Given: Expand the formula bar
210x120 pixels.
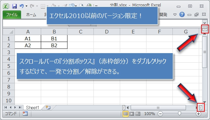Looking at the screenshot, I should (204, 23).
